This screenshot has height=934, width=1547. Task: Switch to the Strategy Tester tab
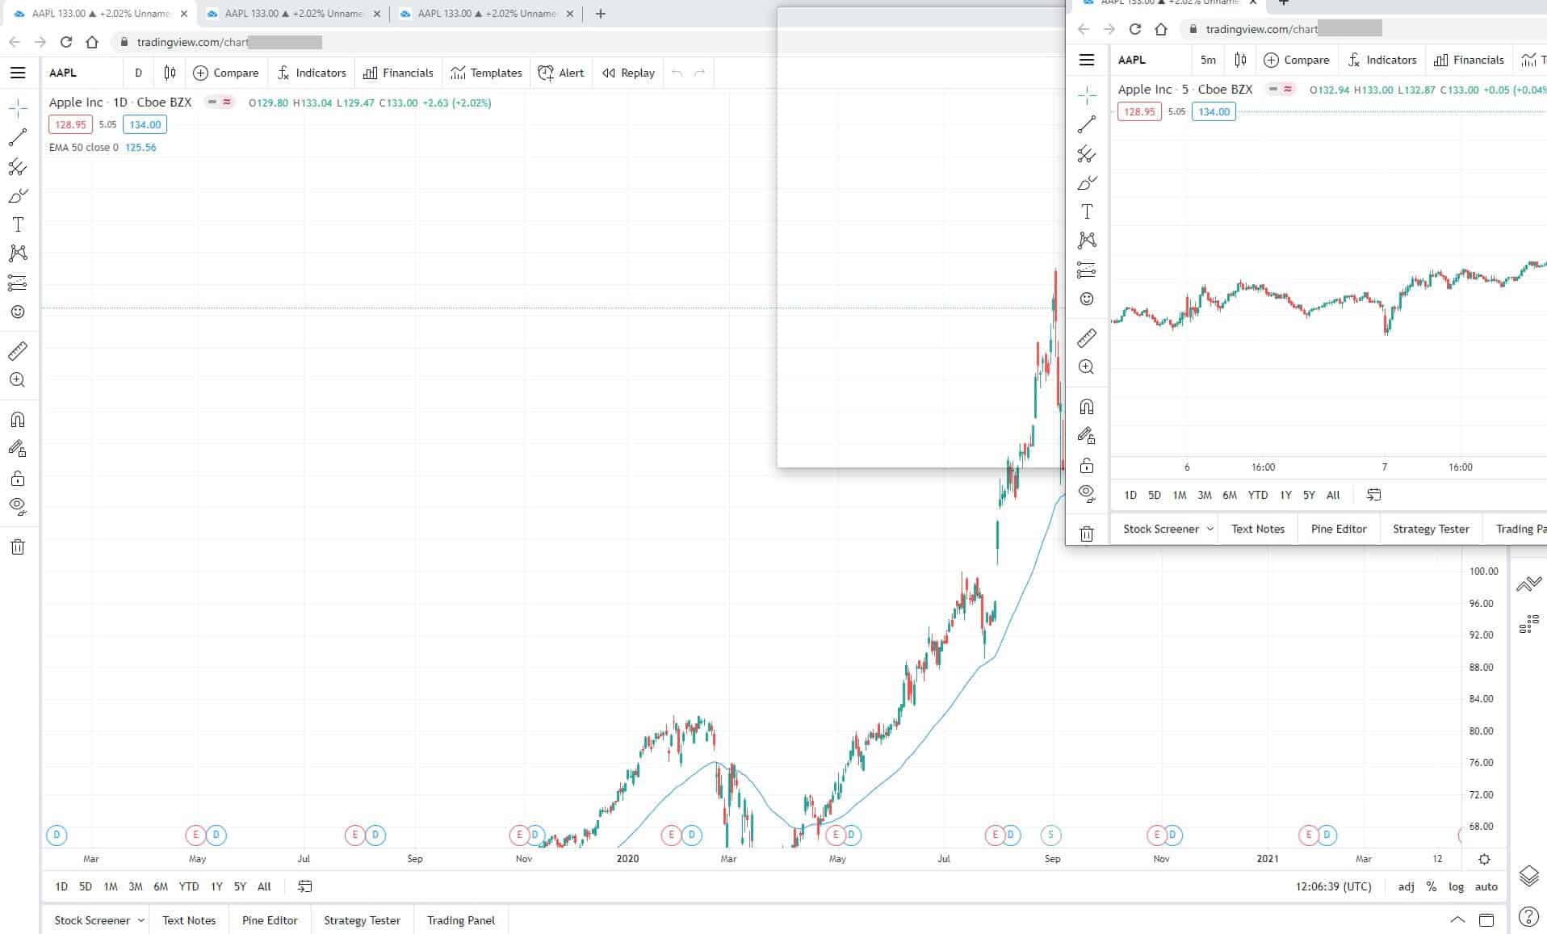(361, 920)
